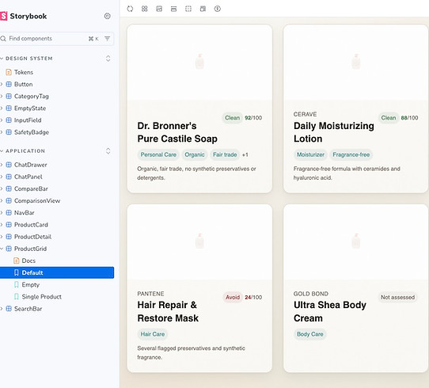Image resolution: width=429 pixels, height=388 pixels.
Task: Collapse the Application section arrows
Action: (108, 151)
